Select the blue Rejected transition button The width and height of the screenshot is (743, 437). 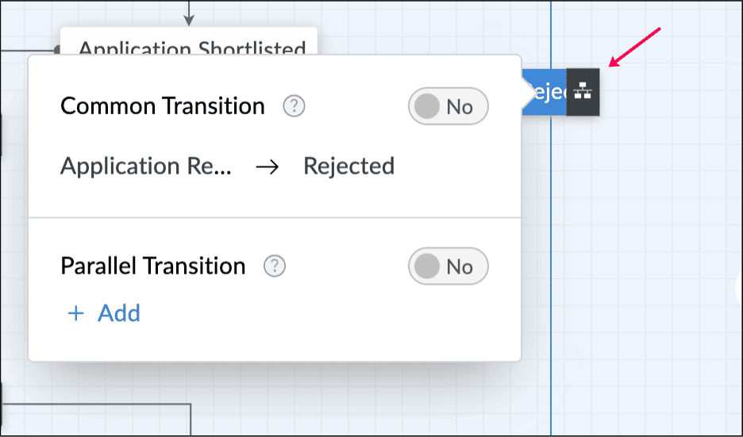[x=545, y=92]
